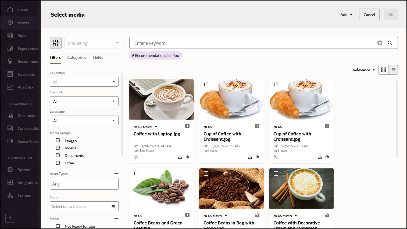The height and width of the screenshot is (229, 407).
Task: Click the Asset Types Any field
Action: tap(84, 184)
